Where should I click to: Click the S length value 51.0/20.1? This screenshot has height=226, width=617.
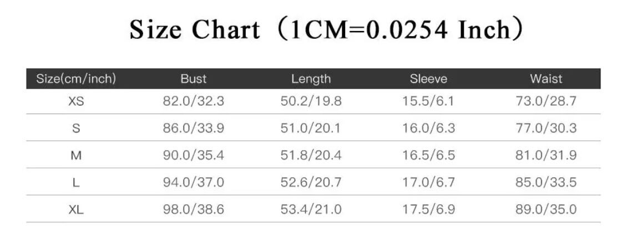click(311, 129)
